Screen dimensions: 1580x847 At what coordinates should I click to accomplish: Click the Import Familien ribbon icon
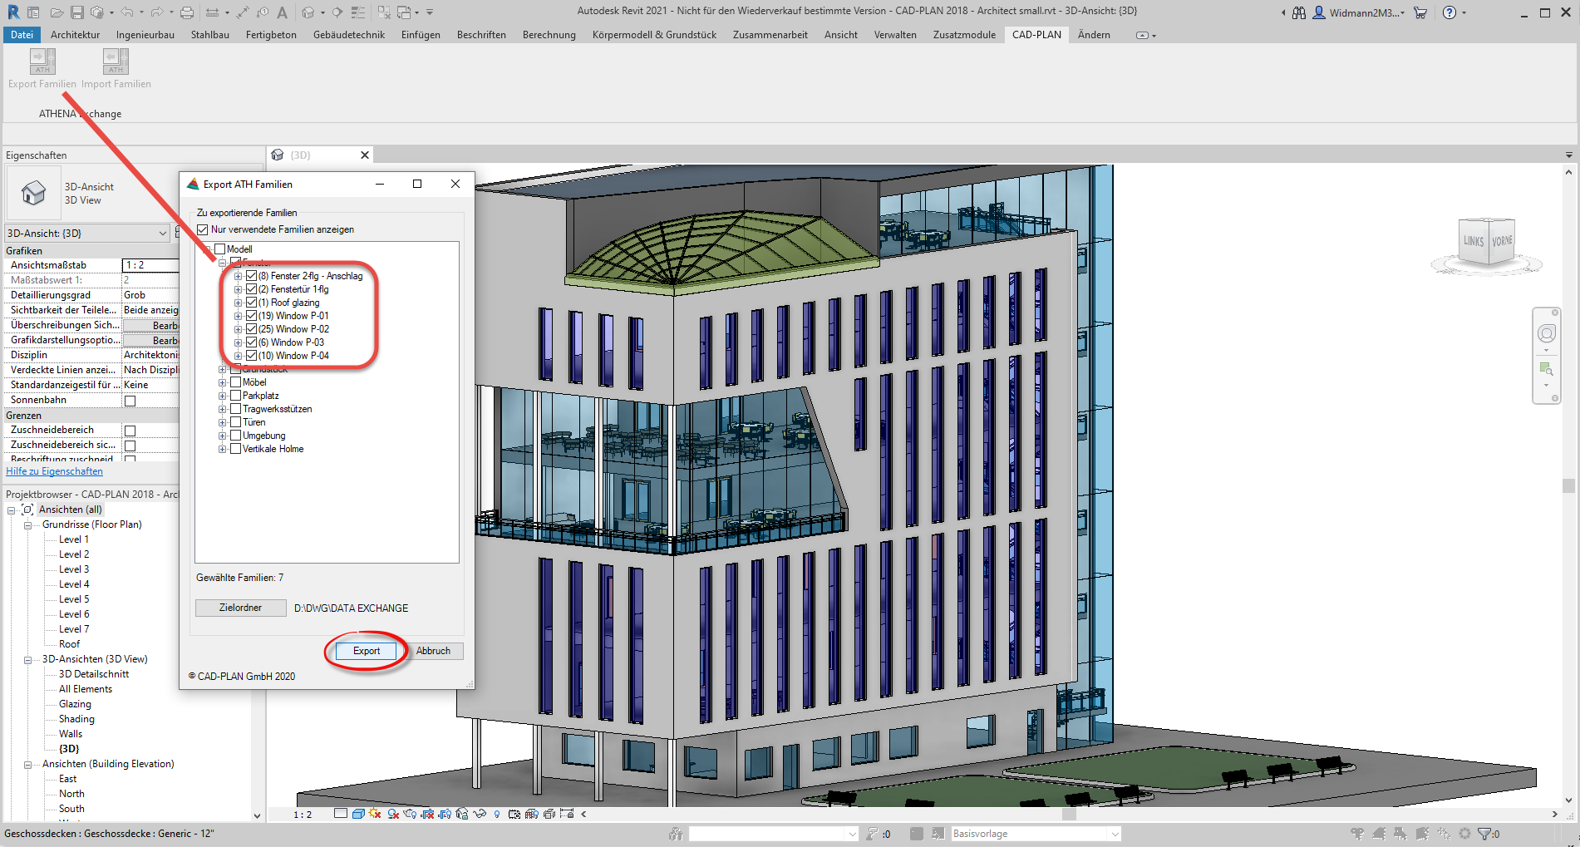click(116, 62)
